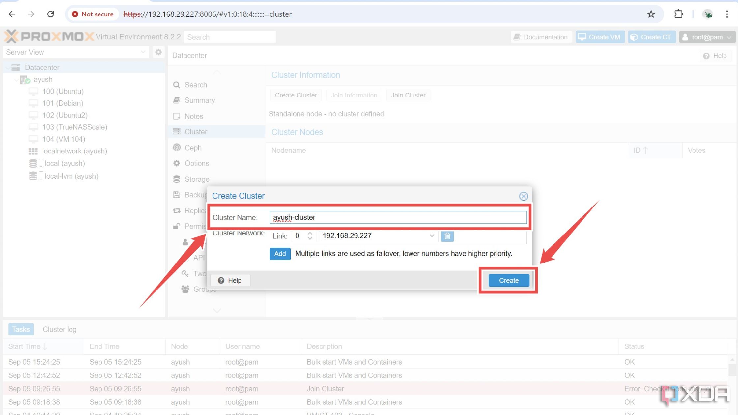
Task: Sort by the Votes column header
Action: tap(710, 151)
